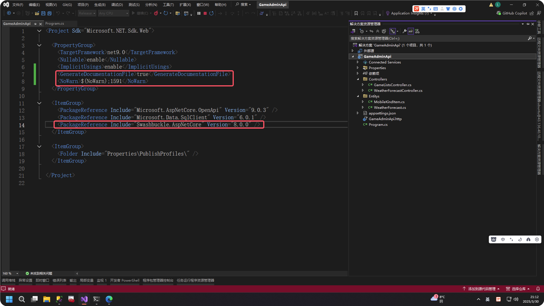This screenshot has width=544, height=306.
Task: Toggle auto-hide pin of Solution Explorer
Action: tap(528, 24)
